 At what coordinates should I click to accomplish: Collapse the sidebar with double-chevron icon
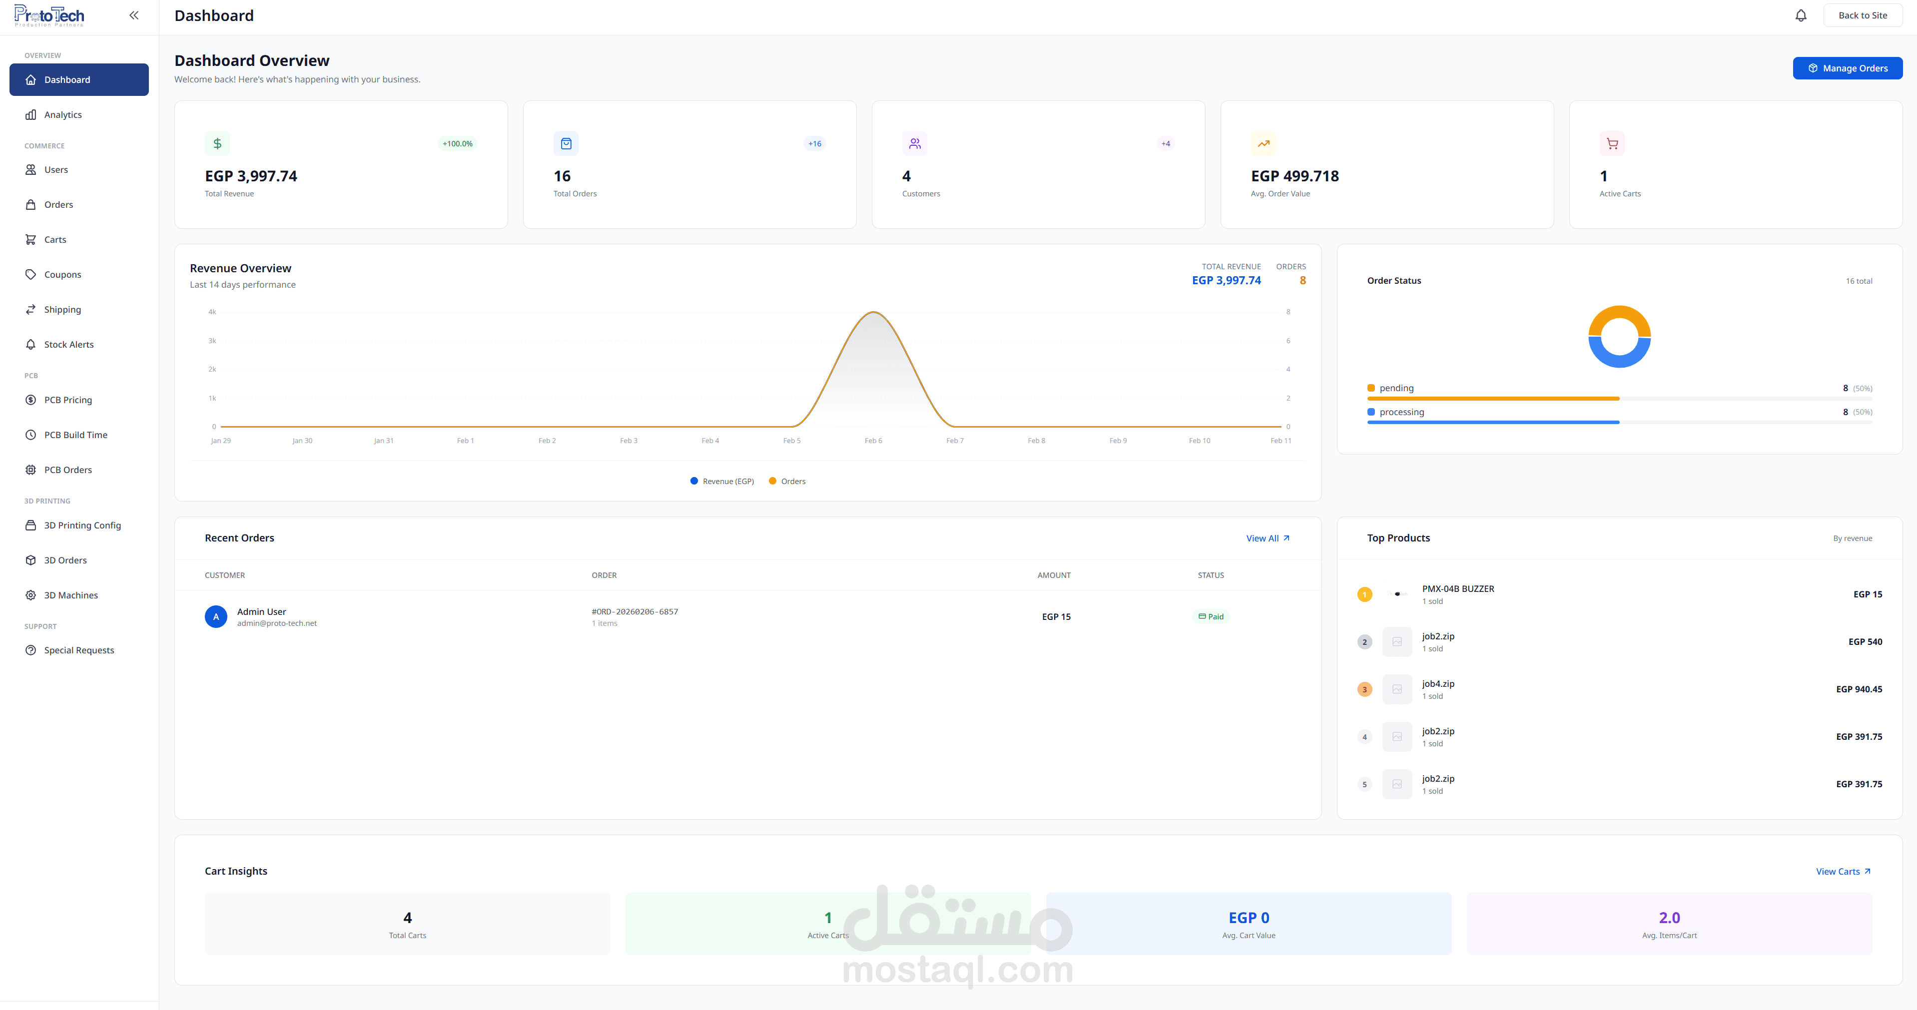(134, 15)
